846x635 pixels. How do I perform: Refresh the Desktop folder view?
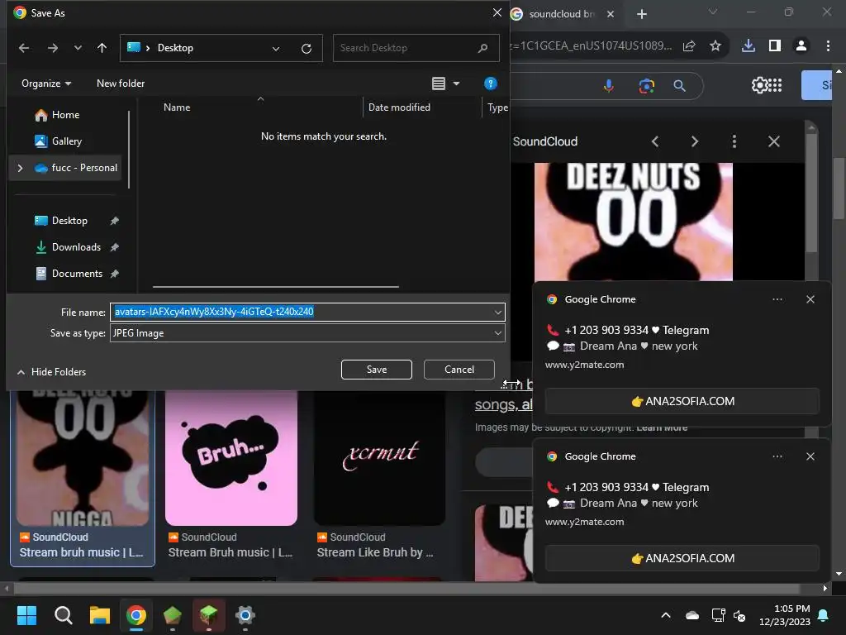pyautogui.click(x=307, y=49)
